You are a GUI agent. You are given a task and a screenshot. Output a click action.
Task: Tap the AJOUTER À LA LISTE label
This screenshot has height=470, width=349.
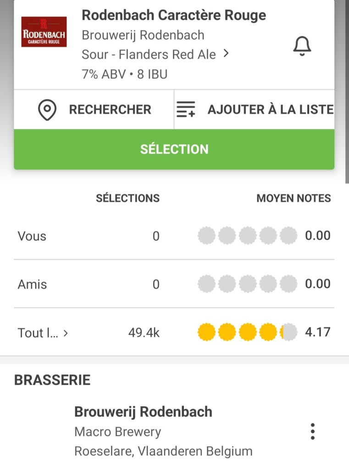[270, 110]
